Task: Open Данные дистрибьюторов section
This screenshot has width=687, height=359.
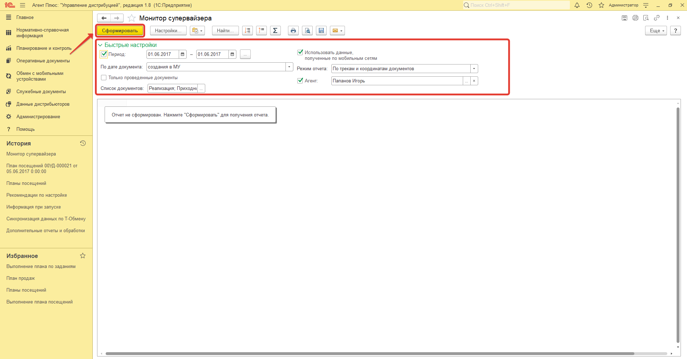Action: [x=43, y=104]
